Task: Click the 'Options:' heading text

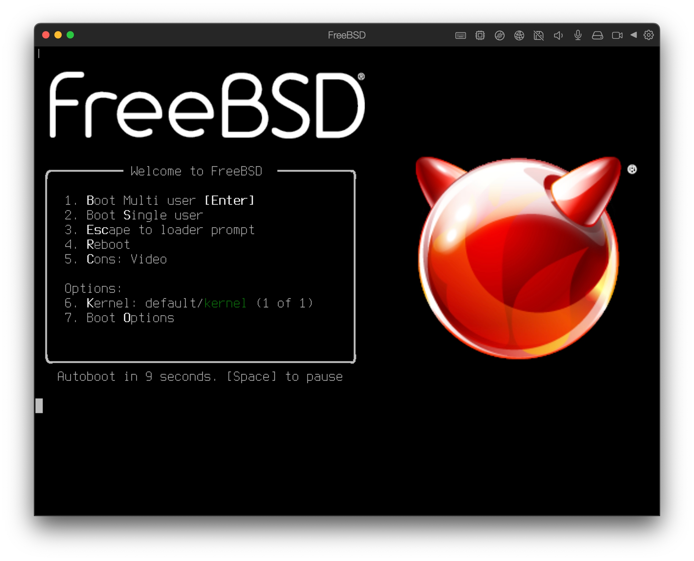Action: 93,288
